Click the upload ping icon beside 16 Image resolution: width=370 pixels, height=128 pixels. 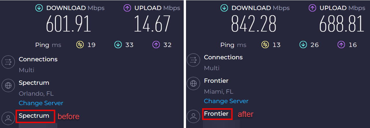point(341,45)
